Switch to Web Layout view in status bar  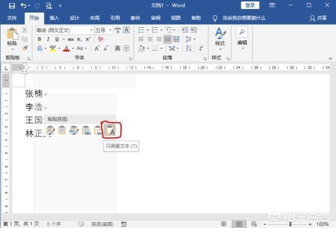[x=254, y=224]
